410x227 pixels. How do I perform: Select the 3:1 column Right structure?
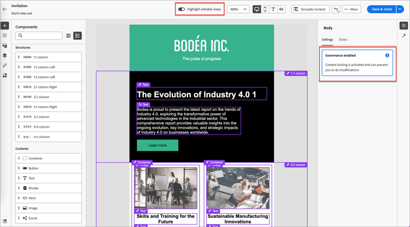tap(49, 107)
